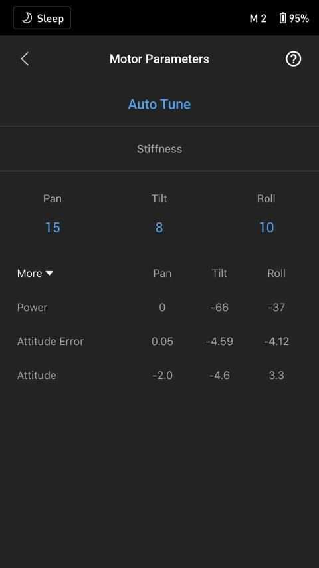Tap Pan attitude value -2.0

(162, 376)
